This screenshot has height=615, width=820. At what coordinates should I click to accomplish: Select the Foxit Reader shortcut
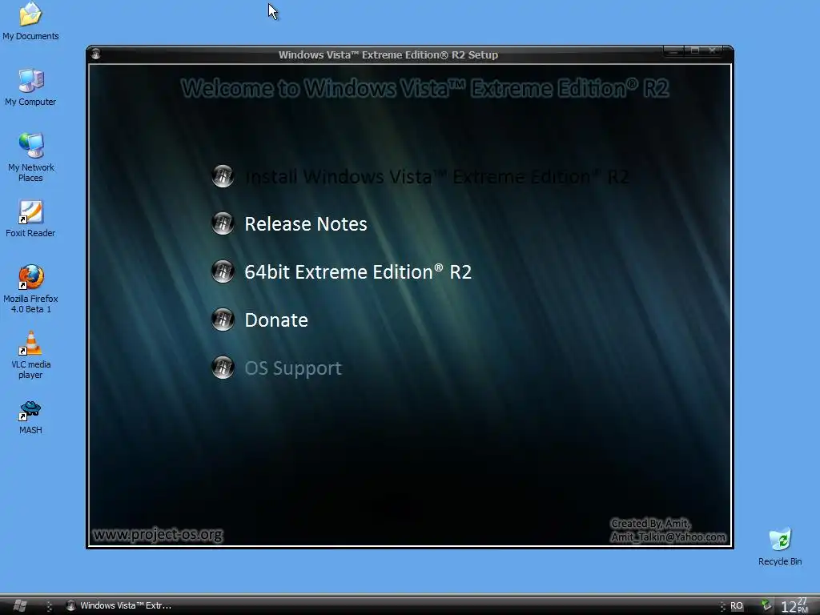[x=30, y=219]
